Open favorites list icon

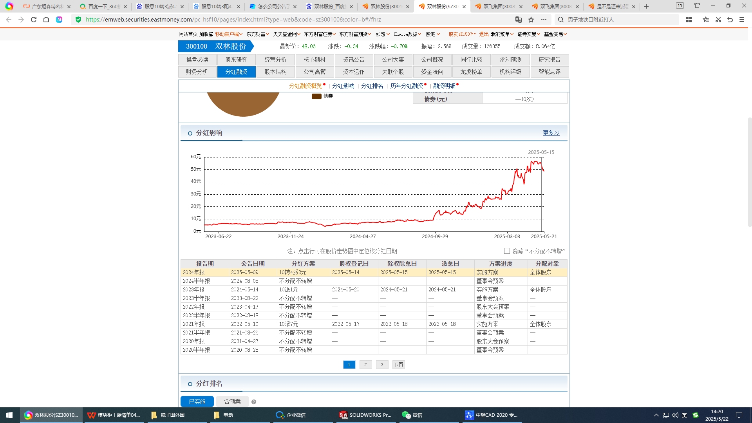(x=706, y=20)
